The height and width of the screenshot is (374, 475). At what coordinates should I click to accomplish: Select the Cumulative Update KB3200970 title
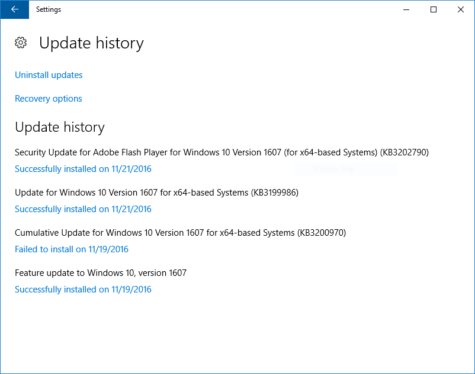pyautogui.click(x=180, y=233)
